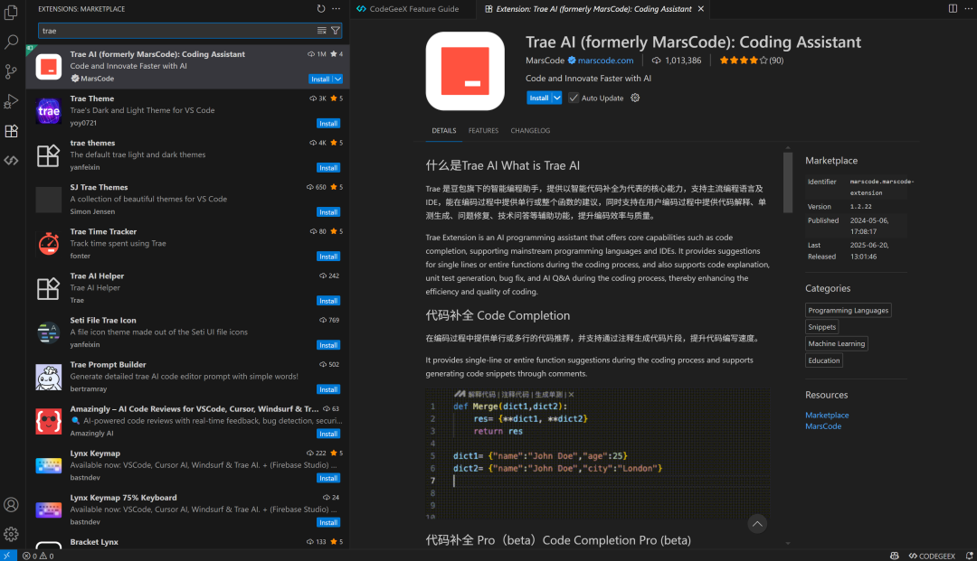Open Accounts menu in activity bar

pyautogui.click(x=11, y=504)
